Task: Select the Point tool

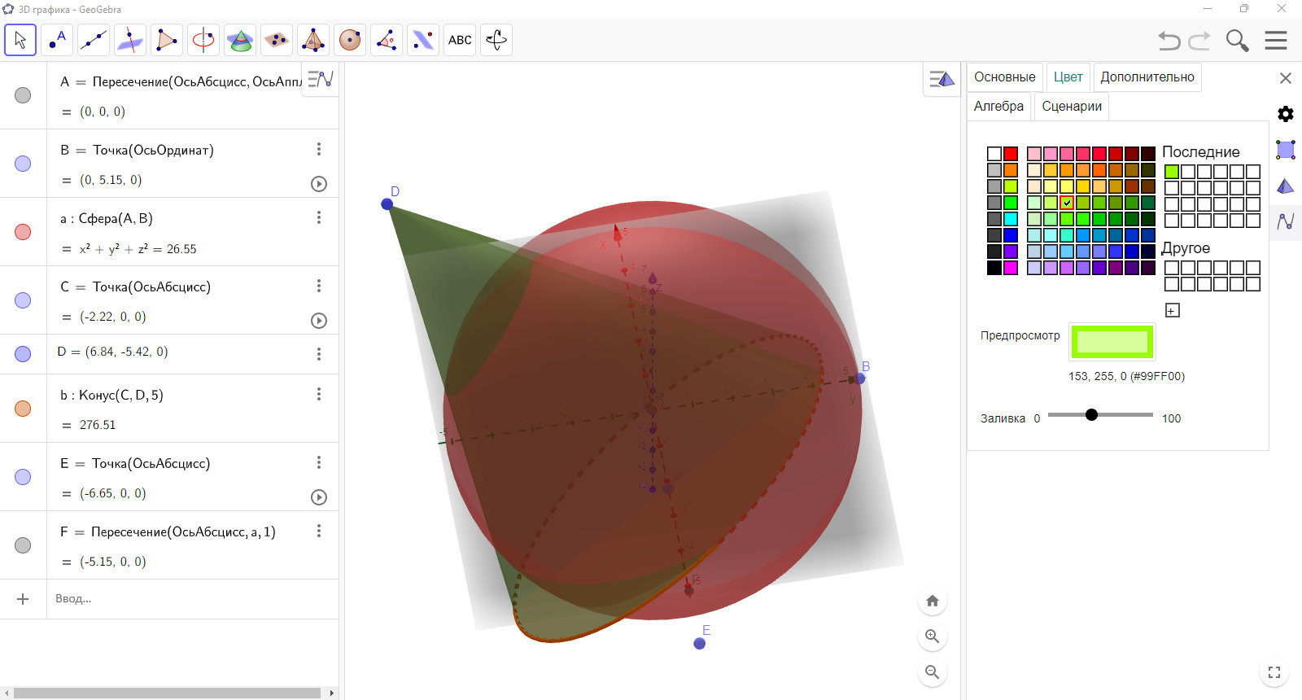Action: coord(57,40)
